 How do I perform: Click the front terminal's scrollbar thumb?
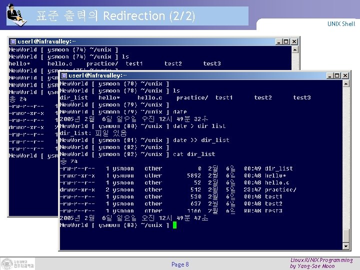coord(346,235)
